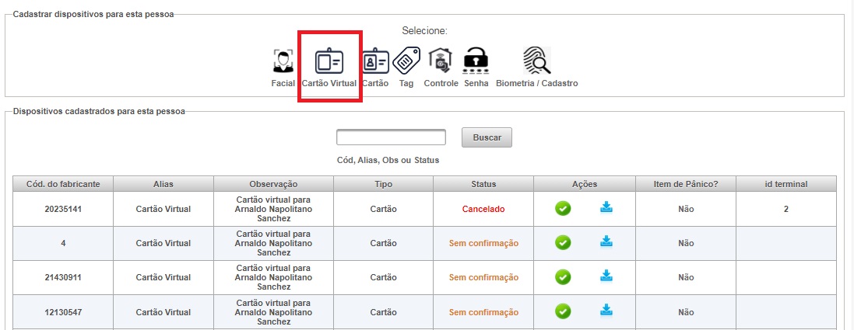Open Biometria / Cadastro fingerprint icon

pos(536,60)
